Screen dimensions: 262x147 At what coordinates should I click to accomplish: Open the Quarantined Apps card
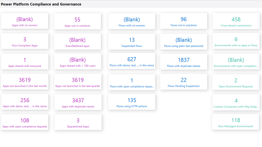78,122
